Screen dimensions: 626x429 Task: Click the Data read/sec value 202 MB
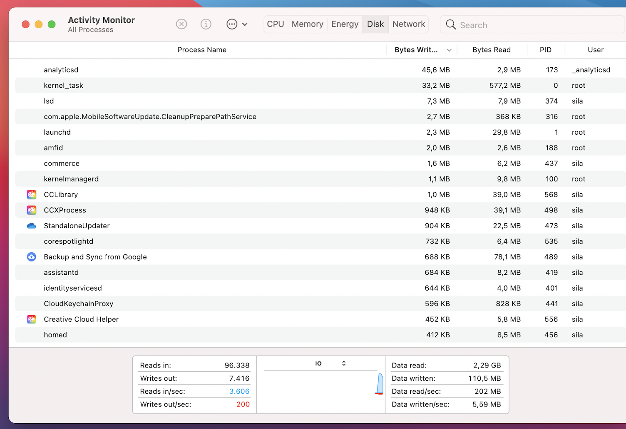[x=488, y=391]
